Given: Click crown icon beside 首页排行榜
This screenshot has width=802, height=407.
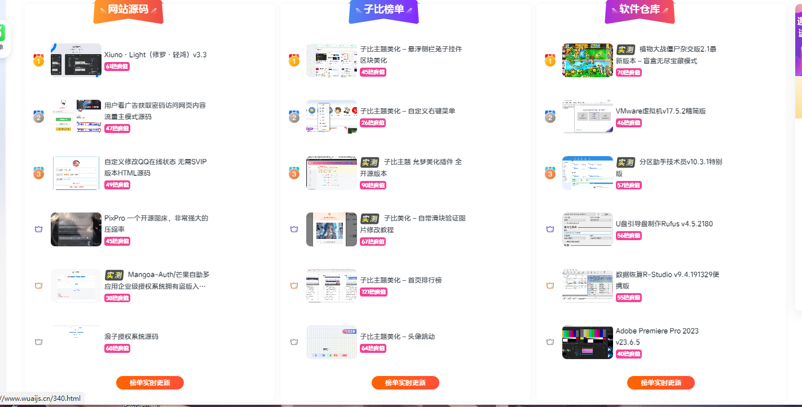Looking at the screenshot, I should point(294,286).
